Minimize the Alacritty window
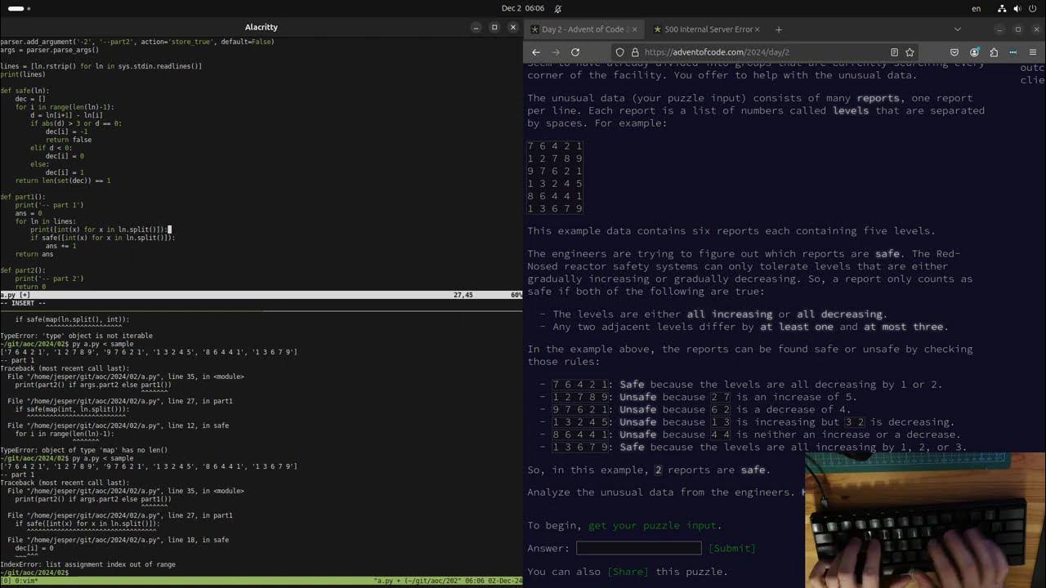 (476, 27)
